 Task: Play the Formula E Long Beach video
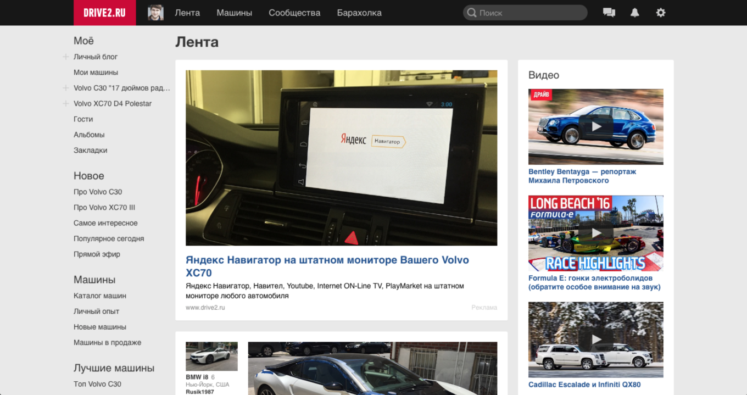(x=596, y=233)
